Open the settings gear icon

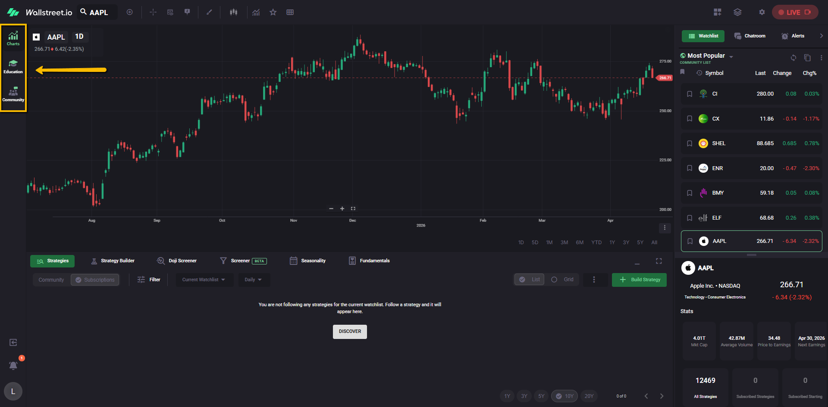(762, 12)
